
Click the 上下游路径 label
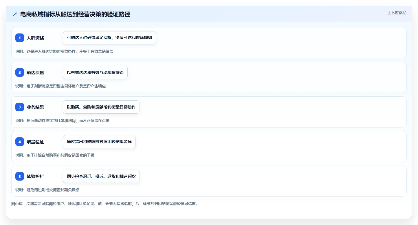pos(397,13)
